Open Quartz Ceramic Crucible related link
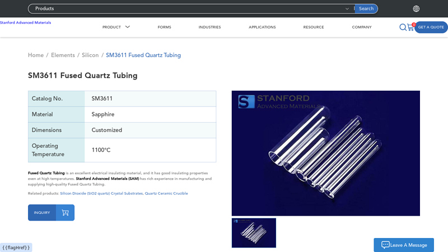 (166, 193)
